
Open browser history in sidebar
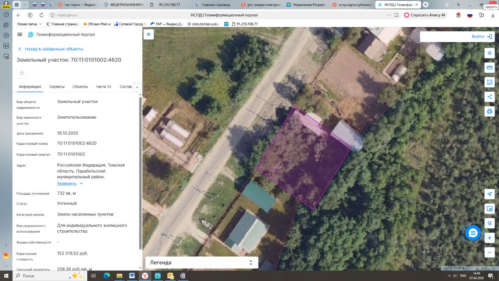pos(6,14)
